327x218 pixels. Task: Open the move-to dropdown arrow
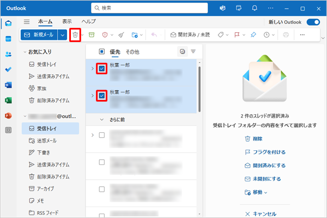click(x=141, y=35)
